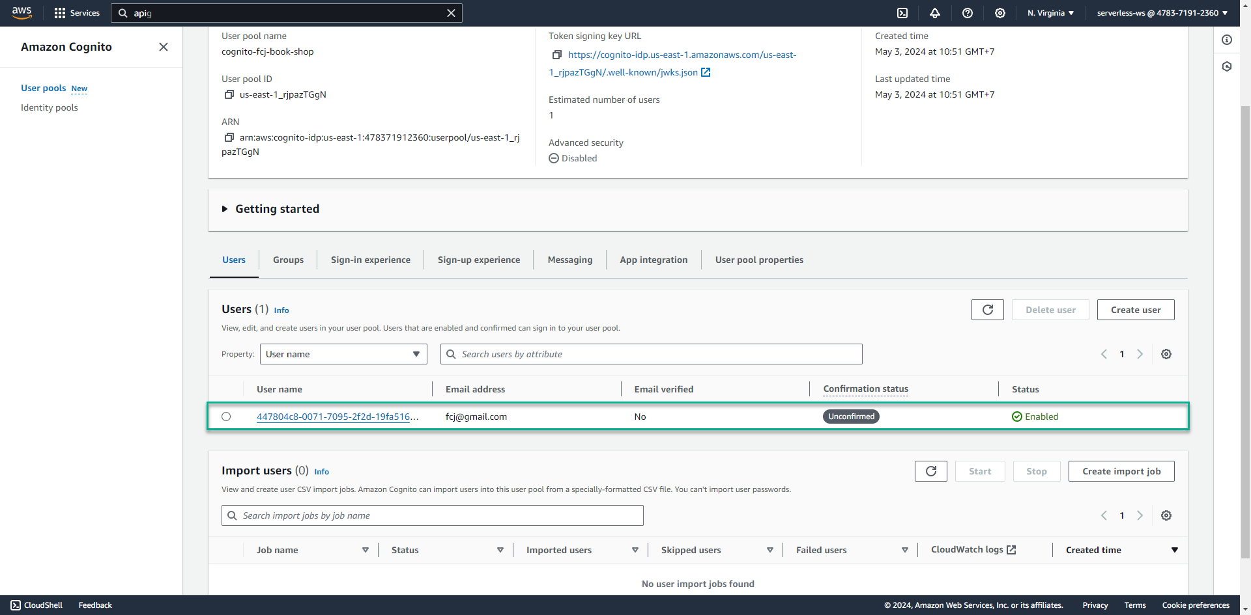Select the radio button for user 447804c8
The image size is (1251, 615).
point(226,417)
